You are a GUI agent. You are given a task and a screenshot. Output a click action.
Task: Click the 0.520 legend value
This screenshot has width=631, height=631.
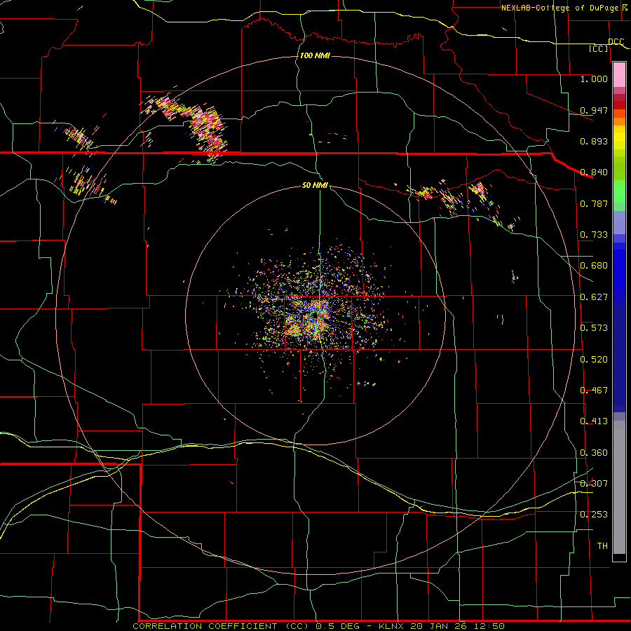pyautogui.click(x=594, y=360)
